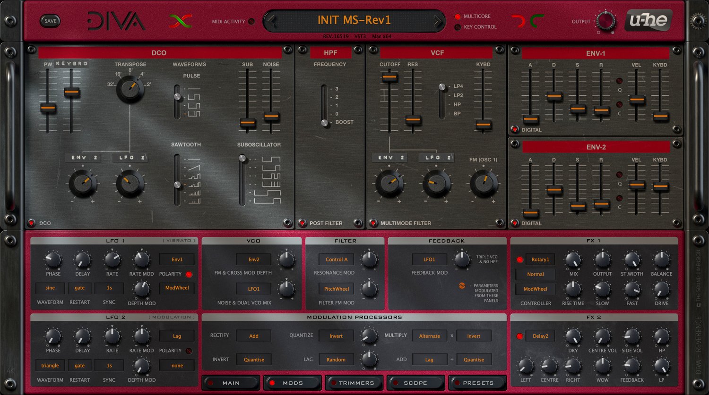
Task: Open the FX 1 'Rotary1' effect selector
Action: pos(540,259)
